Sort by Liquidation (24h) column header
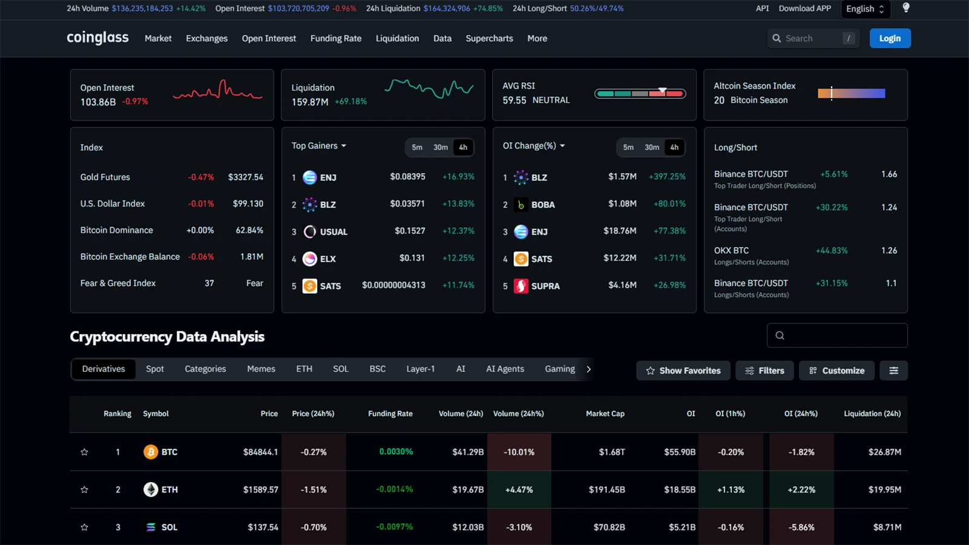969x545 pixels. tap(872, 414)
